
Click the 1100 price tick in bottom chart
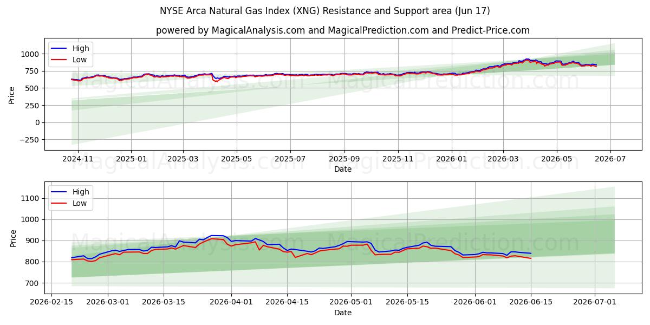(31, 198)
